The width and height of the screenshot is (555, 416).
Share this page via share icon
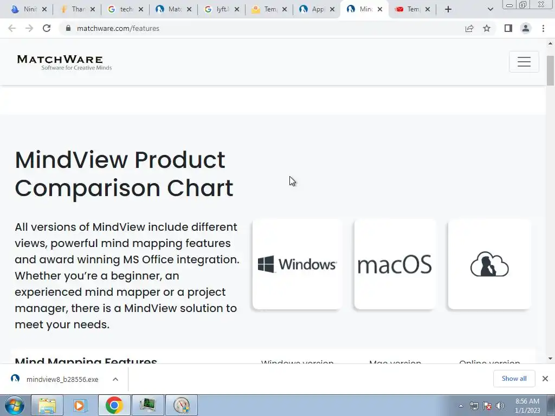(469, 28)
